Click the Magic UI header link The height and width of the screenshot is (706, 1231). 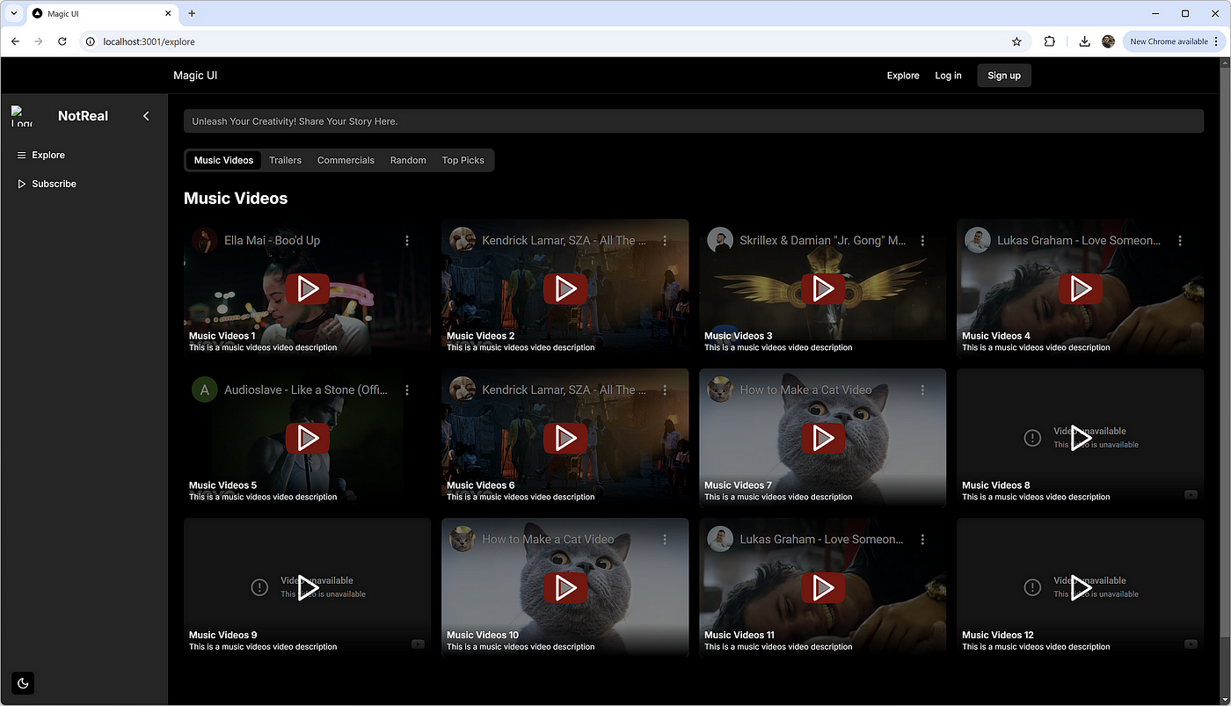[195, 76]
